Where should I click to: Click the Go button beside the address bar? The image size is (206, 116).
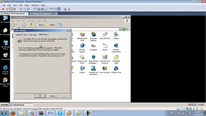click(x=125, y=29)
